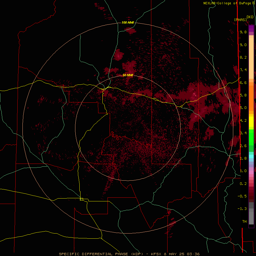The height and width of the screenshot is (256, 256).
Task: Click the 0.2 scale value
Action: tap(243, 184)
